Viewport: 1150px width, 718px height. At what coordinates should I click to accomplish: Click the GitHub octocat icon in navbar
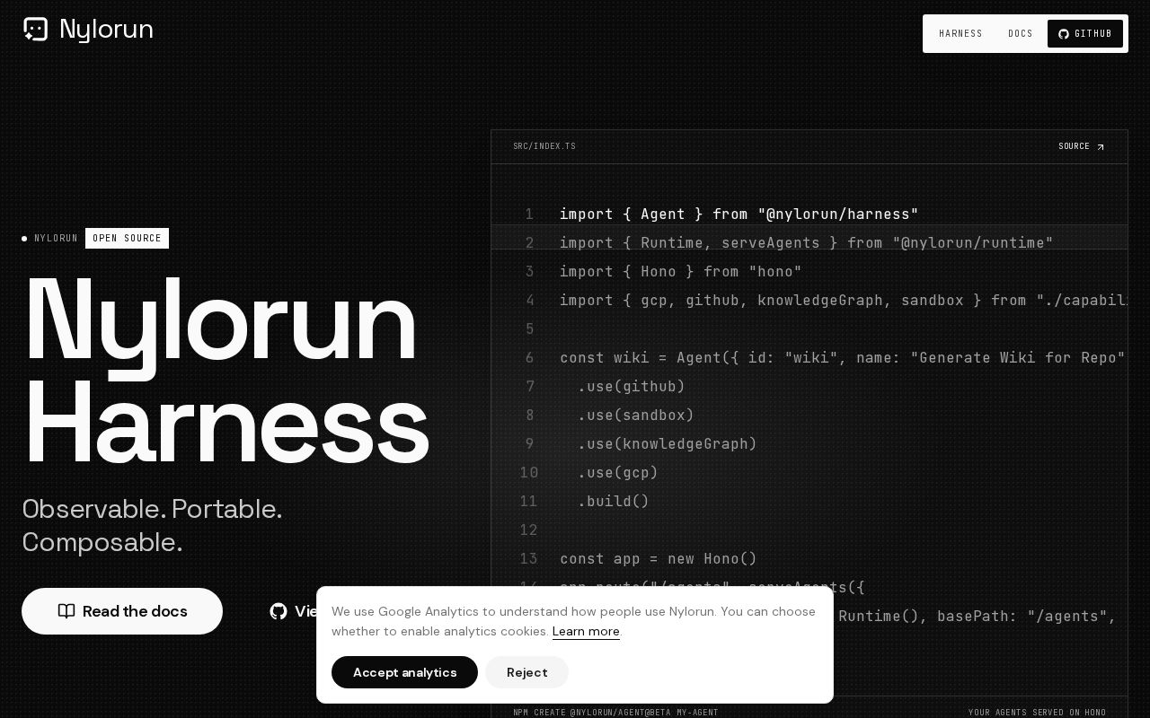tap(1064, 34)
